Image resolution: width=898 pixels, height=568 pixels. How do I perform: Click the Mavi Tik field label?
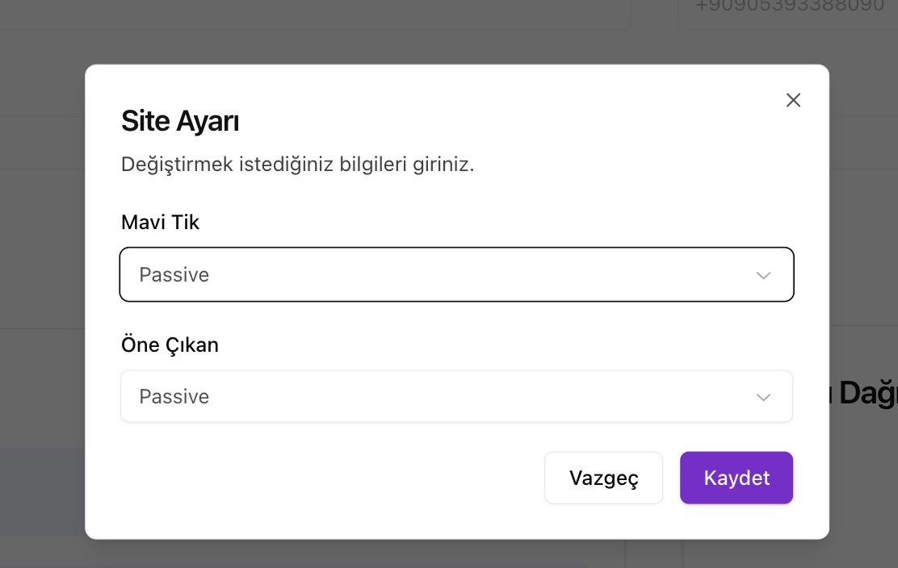click(x=160, y=222)
